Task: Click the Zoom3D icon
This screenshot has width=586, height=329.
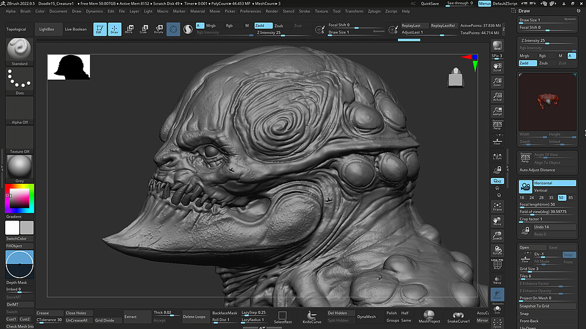Action: coord(497,236)
